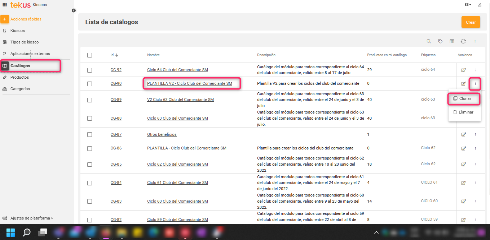Screen dimensions: 490x240
Task: Choose Clonar from the context menu
Action: (464, 98)
